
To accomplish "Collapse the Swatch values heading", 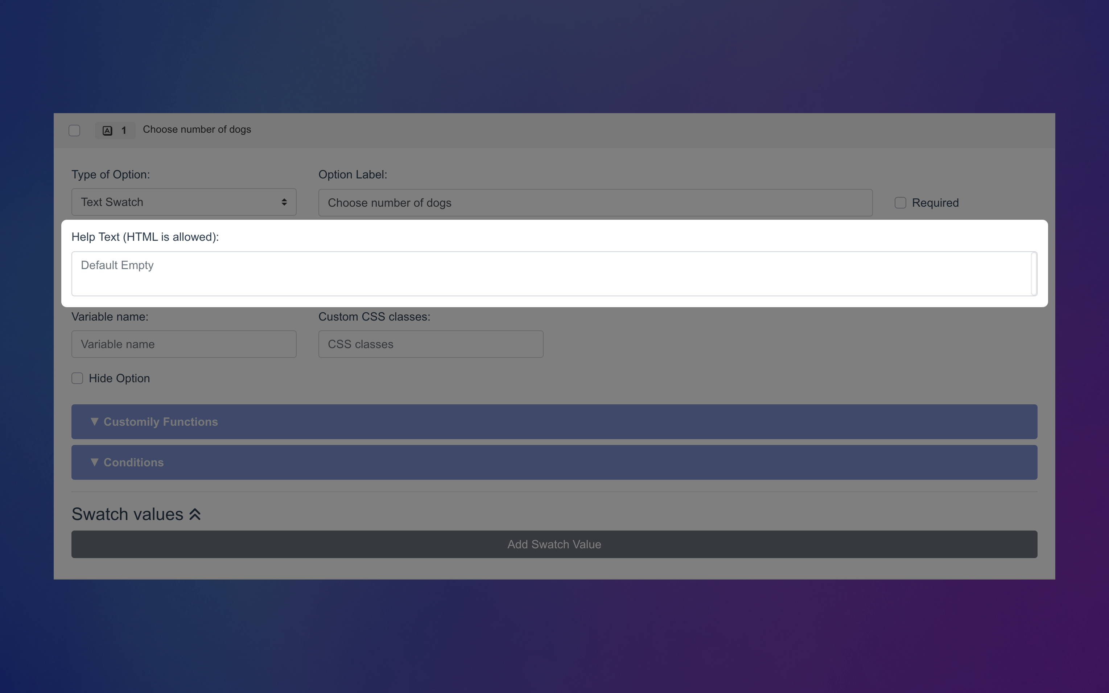I will 127,514.
